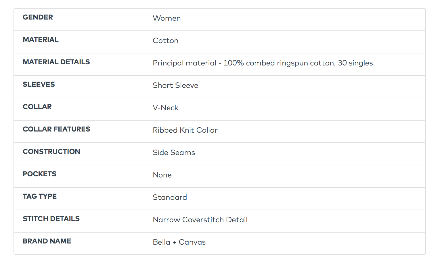Viewport: 444px width, 263px height.
Task: Select the Narrow Coverstitch Detail text
Action: tap(200, 220)
